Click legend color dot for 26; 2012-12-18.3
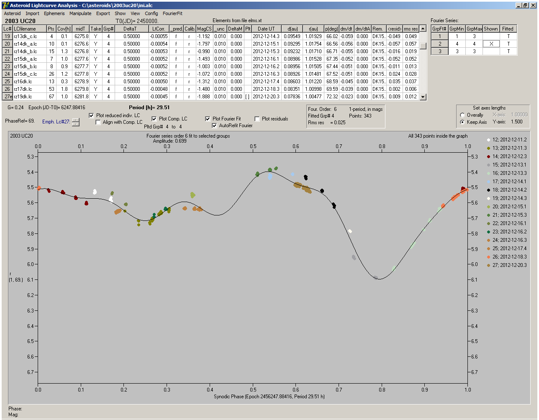 (488, 257)
